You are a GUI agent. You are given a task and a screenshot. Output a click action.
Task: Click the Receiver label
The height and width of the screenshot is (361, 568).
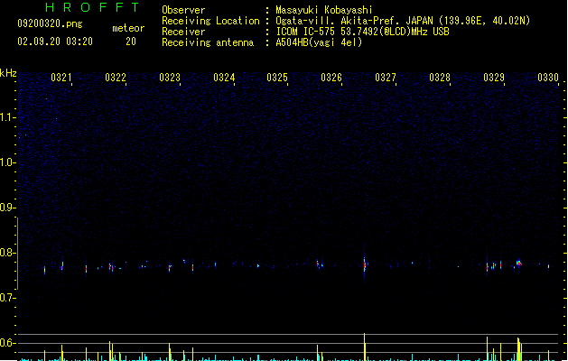[x=183, y=32]
